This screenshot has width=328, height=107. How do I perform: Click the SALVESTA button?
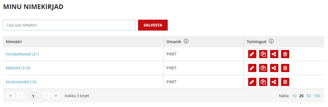coord(153,25)
